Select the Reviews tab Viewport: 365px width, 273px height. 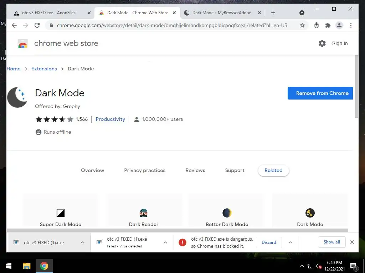(x=195, y=170)
